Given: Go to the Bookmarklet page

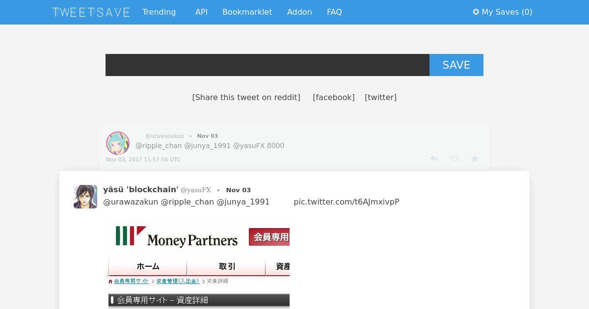Looking at the screenshot, I should tap(247, 12).
